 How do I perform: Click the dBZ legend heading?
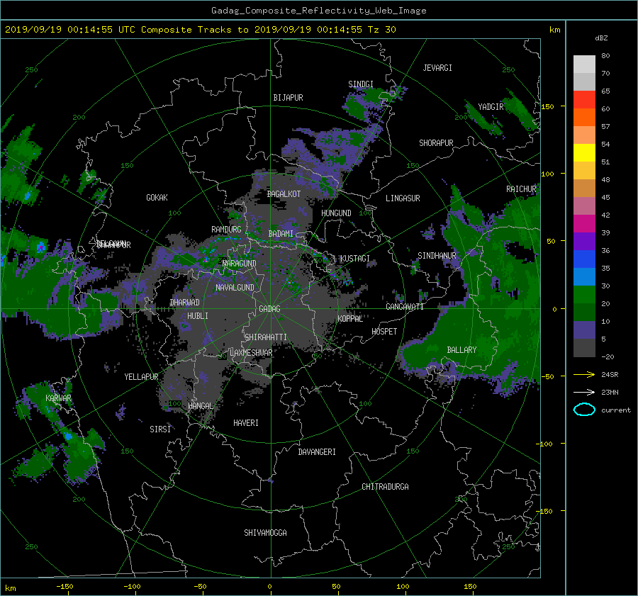(601, 38)
